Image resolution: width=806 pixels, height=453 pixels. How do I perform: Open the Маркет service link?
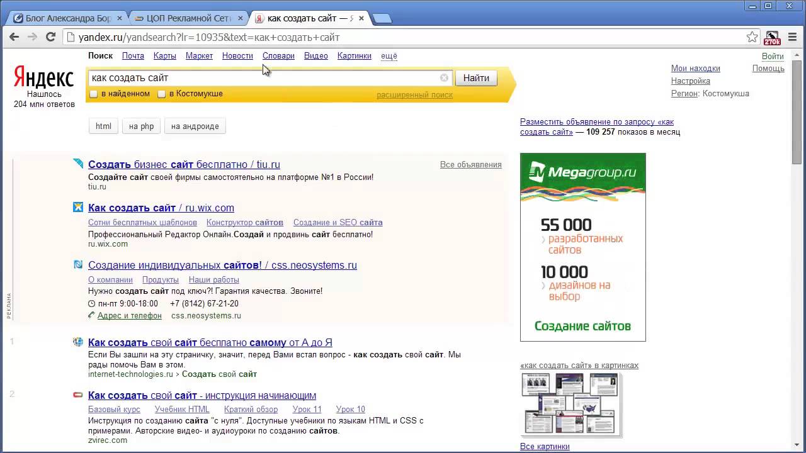(199, 56)
